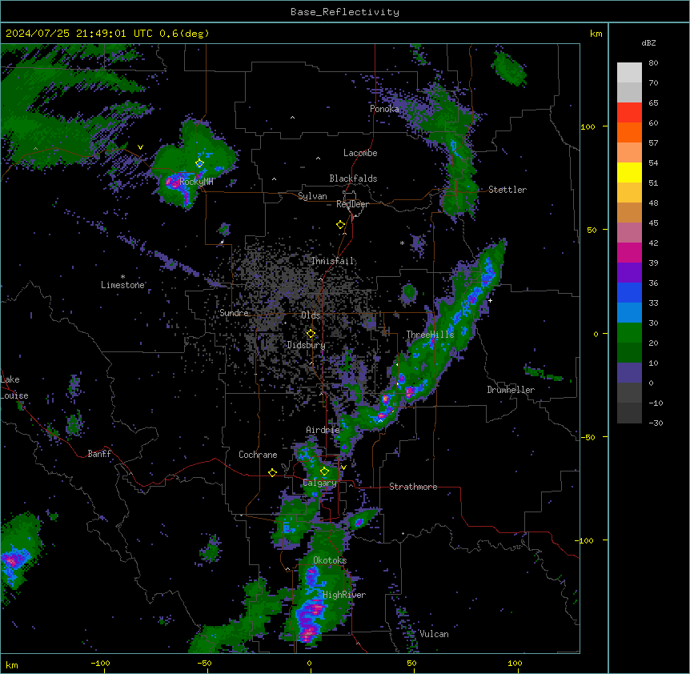Click the Cochrane city label
Screen dimensions: 690x674
pos(258,455)
